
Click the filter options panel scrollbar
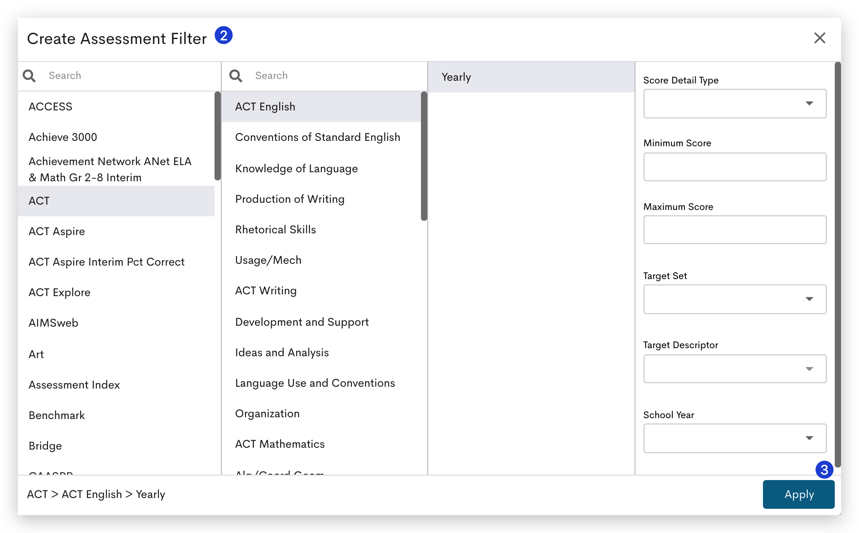pos(837,265)
